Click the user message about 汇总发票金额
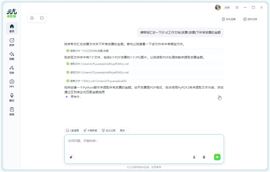270x172 pixels. [x=180, y=33]
